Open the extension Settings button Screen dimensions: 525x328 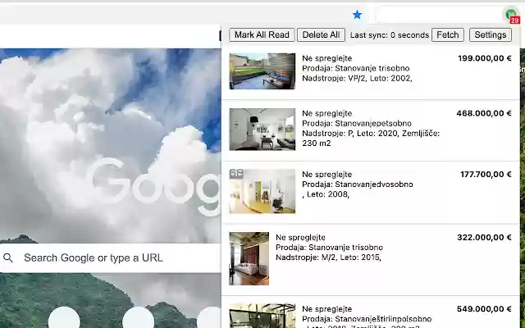[491, 34]
